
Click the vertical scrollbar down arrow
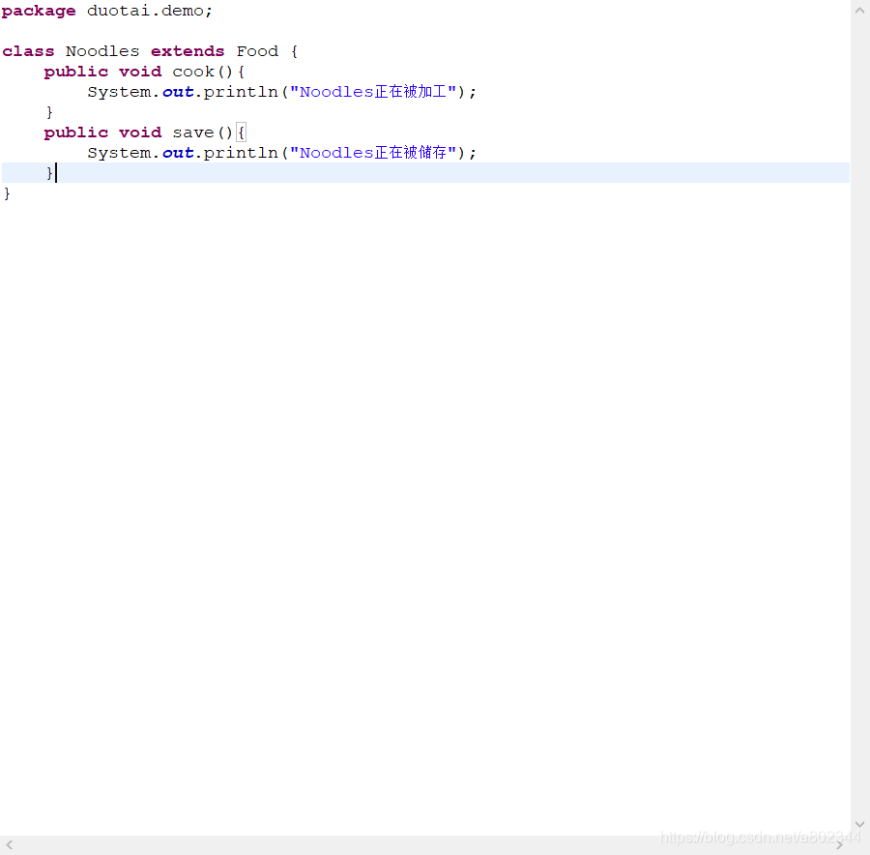[859, 824]
